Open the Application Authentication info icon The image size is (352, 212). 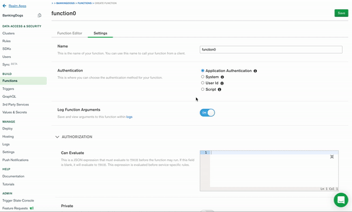pos(255,71)
